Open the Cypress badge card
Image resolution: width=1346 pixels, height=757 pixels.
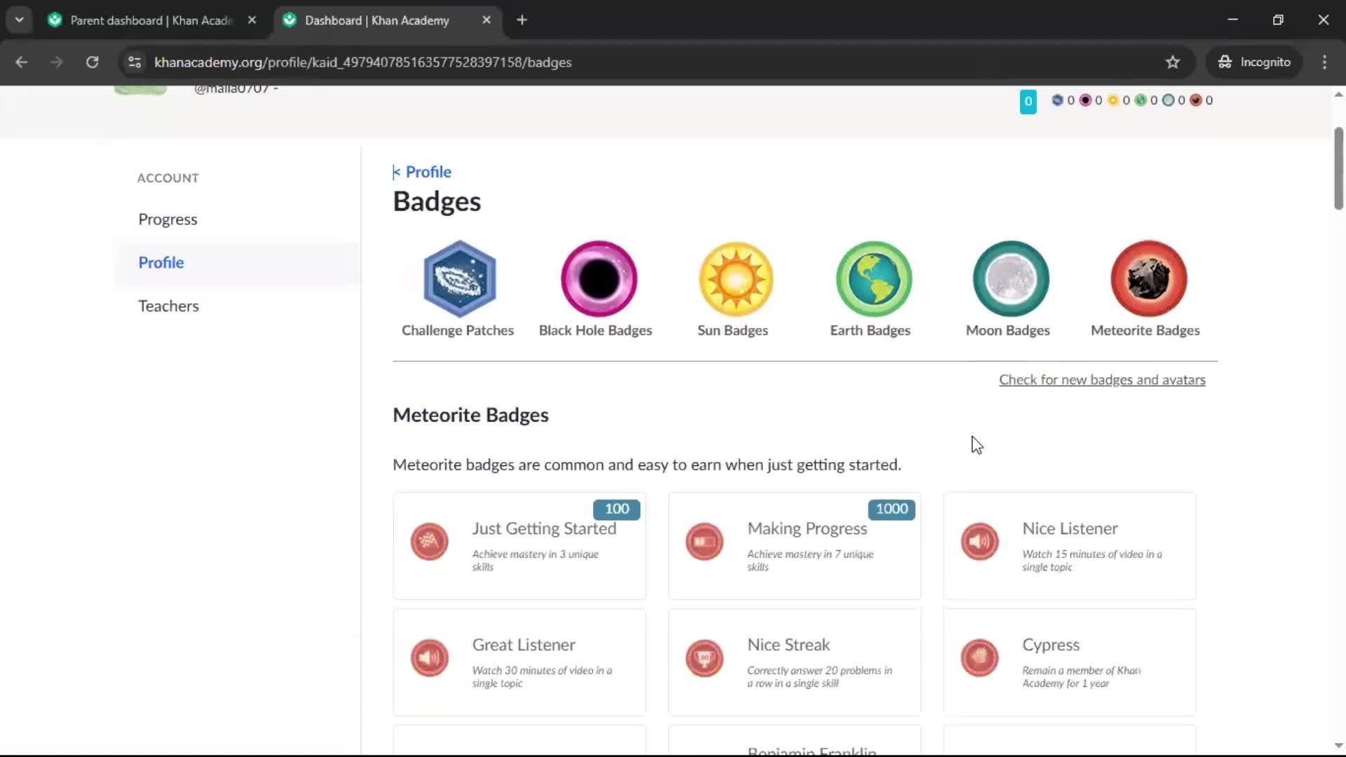coord(1070,662)
